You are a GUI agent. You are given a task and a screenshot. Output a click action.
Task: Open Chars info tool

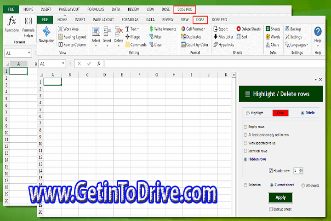point(272,45)
